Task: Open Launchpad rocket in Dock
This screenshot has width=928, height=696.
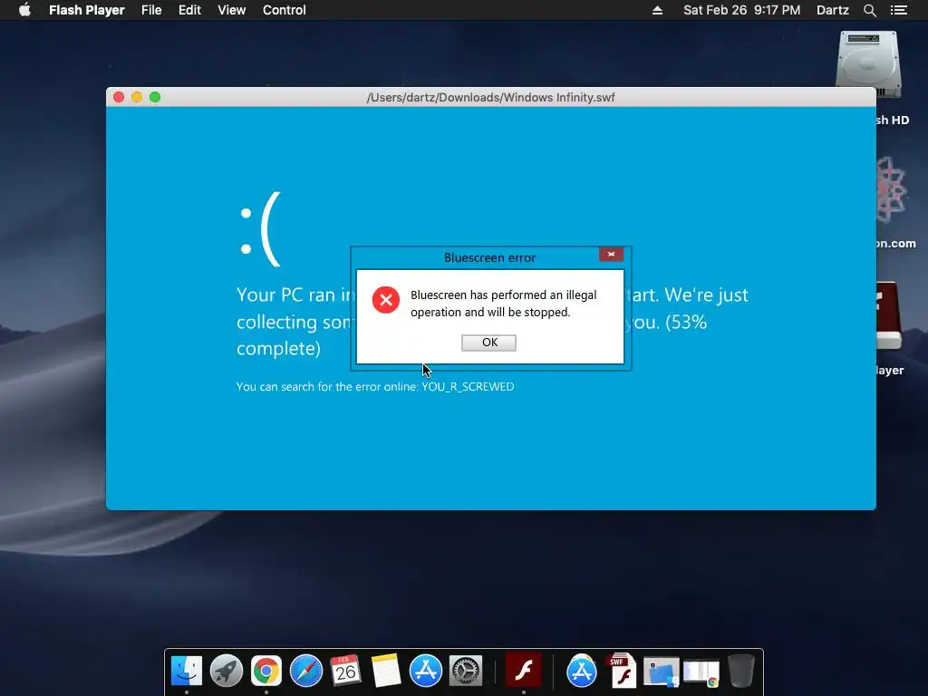Action: 226,671
